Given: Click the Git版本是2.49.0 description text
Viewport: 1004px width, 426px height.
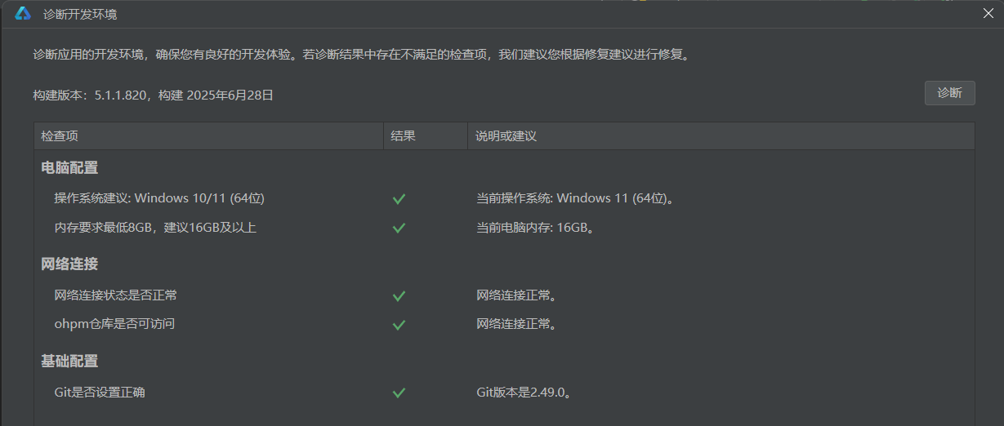Looking at the screenshot, I should (x=523, y=393).
